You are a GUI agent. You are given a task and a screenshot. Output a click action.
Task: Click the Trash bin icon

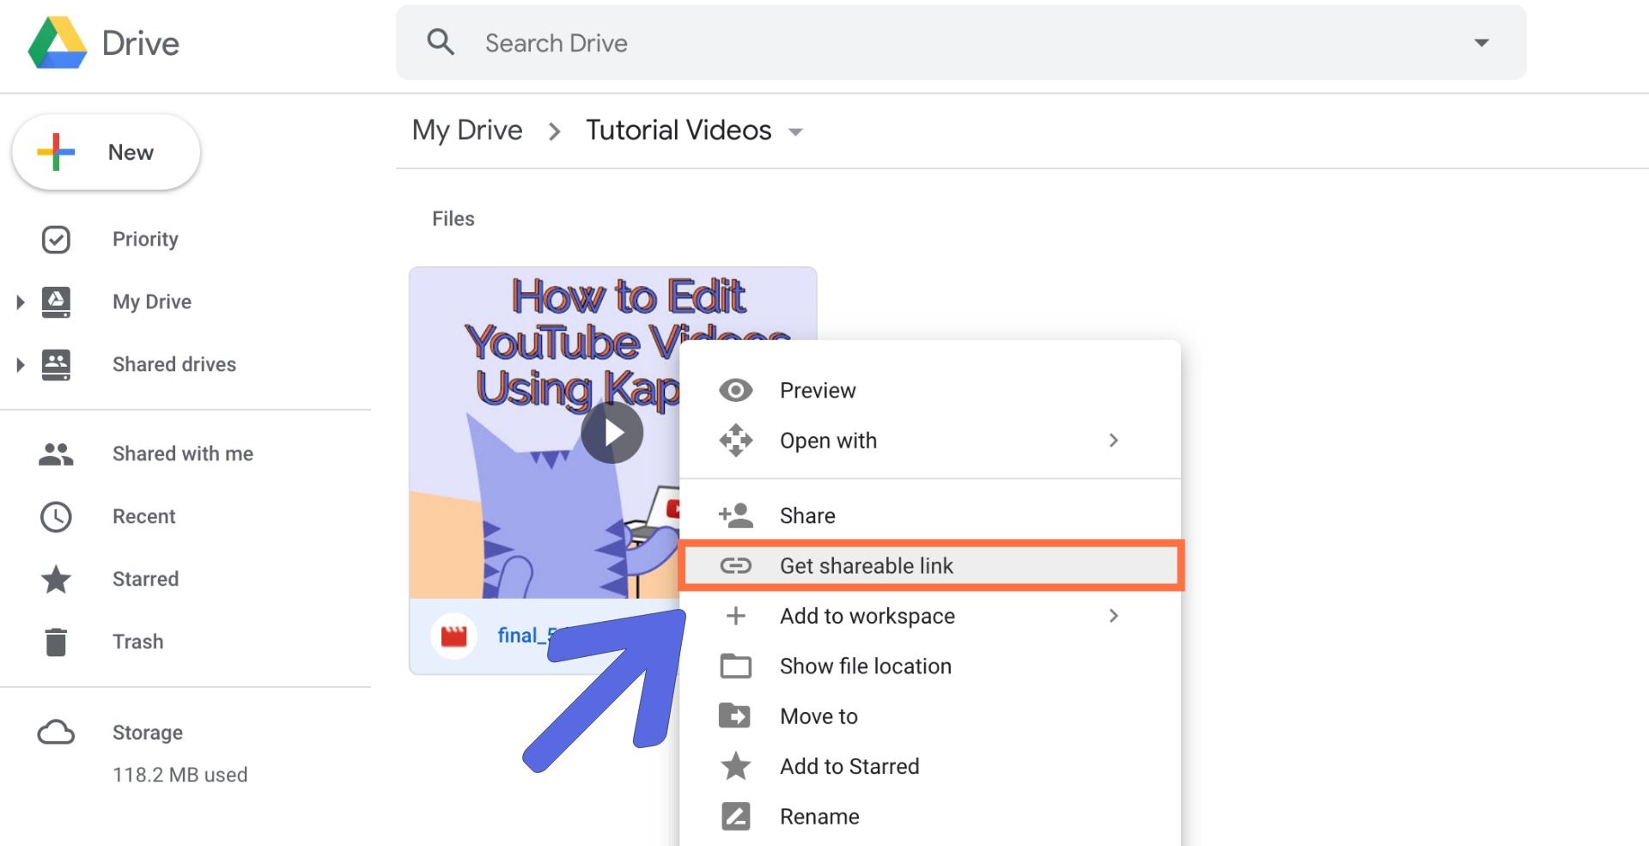coord(56,642)
